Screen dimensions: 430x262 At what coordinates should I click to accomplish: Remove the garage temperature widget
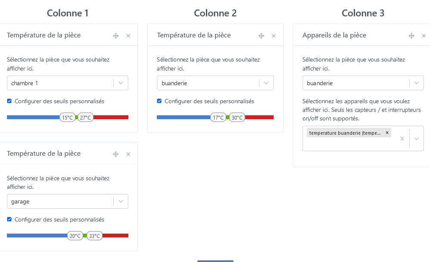pyautogui.click(x=128, y=154)
